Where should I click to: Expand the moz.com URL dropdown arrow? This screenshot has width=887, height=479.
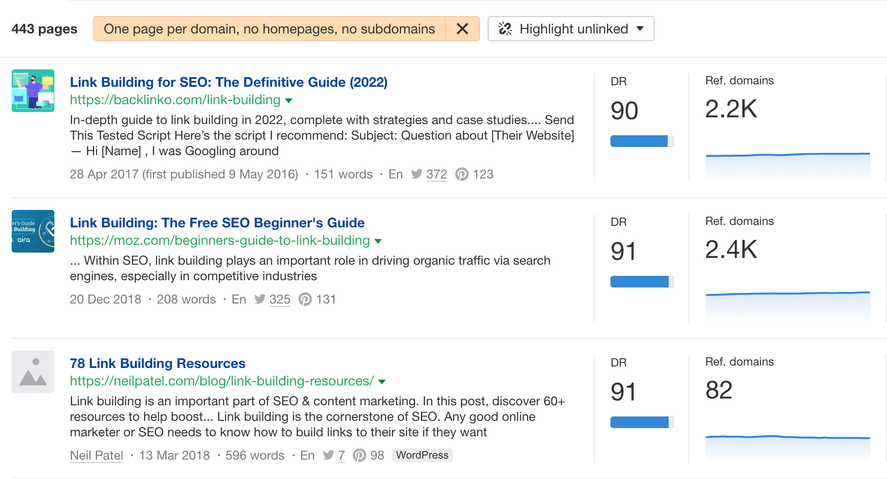[378, 241]
